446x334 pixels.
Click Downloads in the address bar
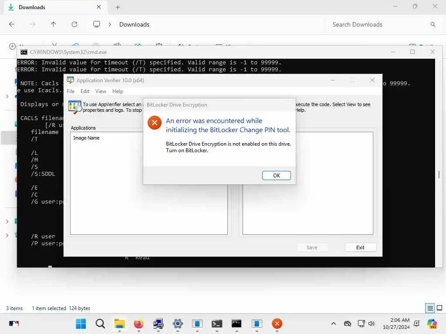click(134, 24)
